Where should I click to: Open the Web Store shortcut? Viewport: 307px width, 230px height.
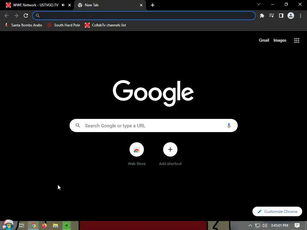(137, 154)
